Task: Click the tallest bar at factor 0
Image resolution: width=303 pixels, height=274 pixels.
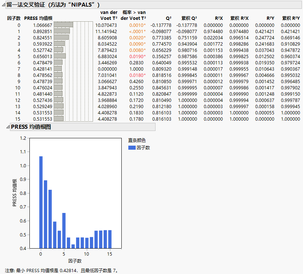Action: (41, 202)
